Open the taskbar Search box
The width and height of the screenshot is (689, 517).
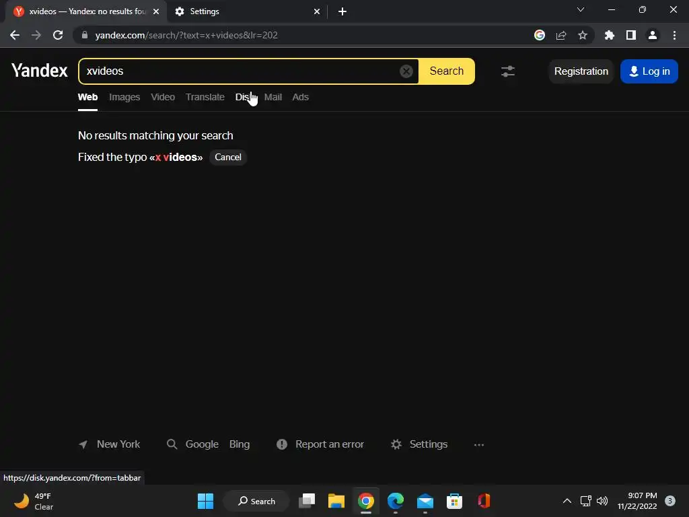pos(256,501)
